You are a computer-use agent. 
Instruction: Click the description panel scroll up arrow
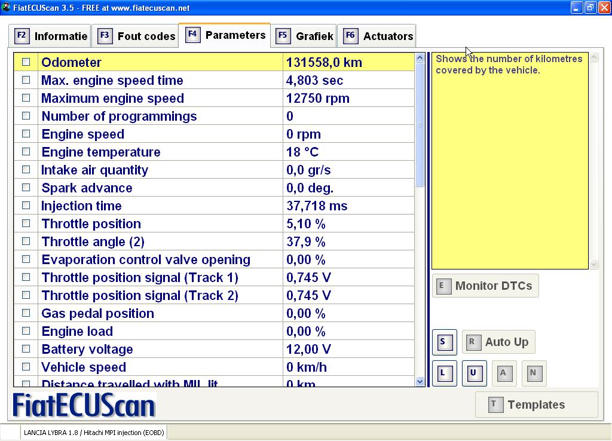coord(594,58)
